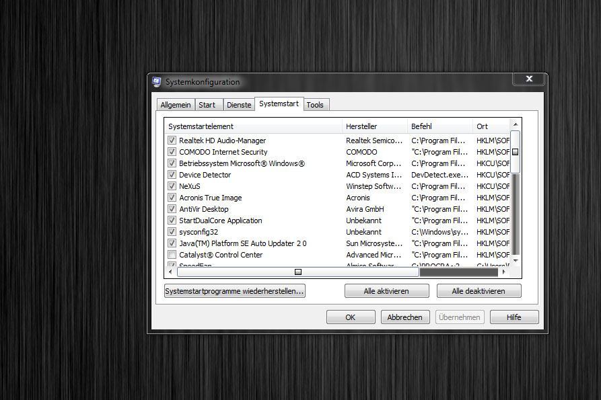601x400 pixels.
Task: Click the horizontal scrollbar thumb
Action: pos(298,272)
